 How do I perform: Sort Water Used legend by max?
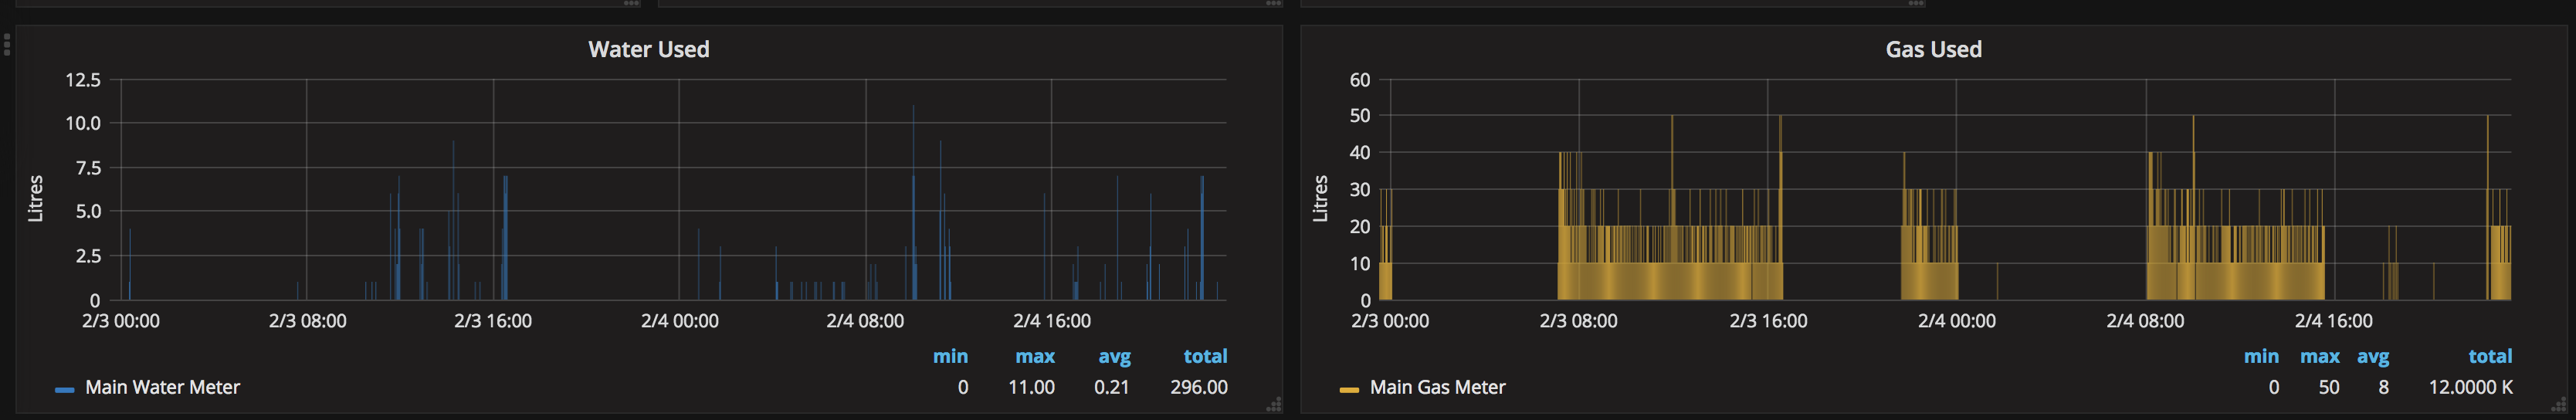(x=1035, y=356)
